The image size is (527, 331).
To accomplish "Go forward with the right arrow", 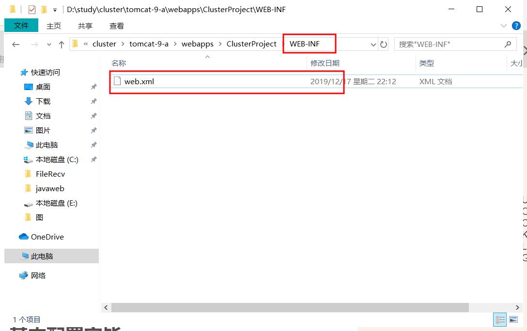I will pyautogui.click(x=34, y=45).
